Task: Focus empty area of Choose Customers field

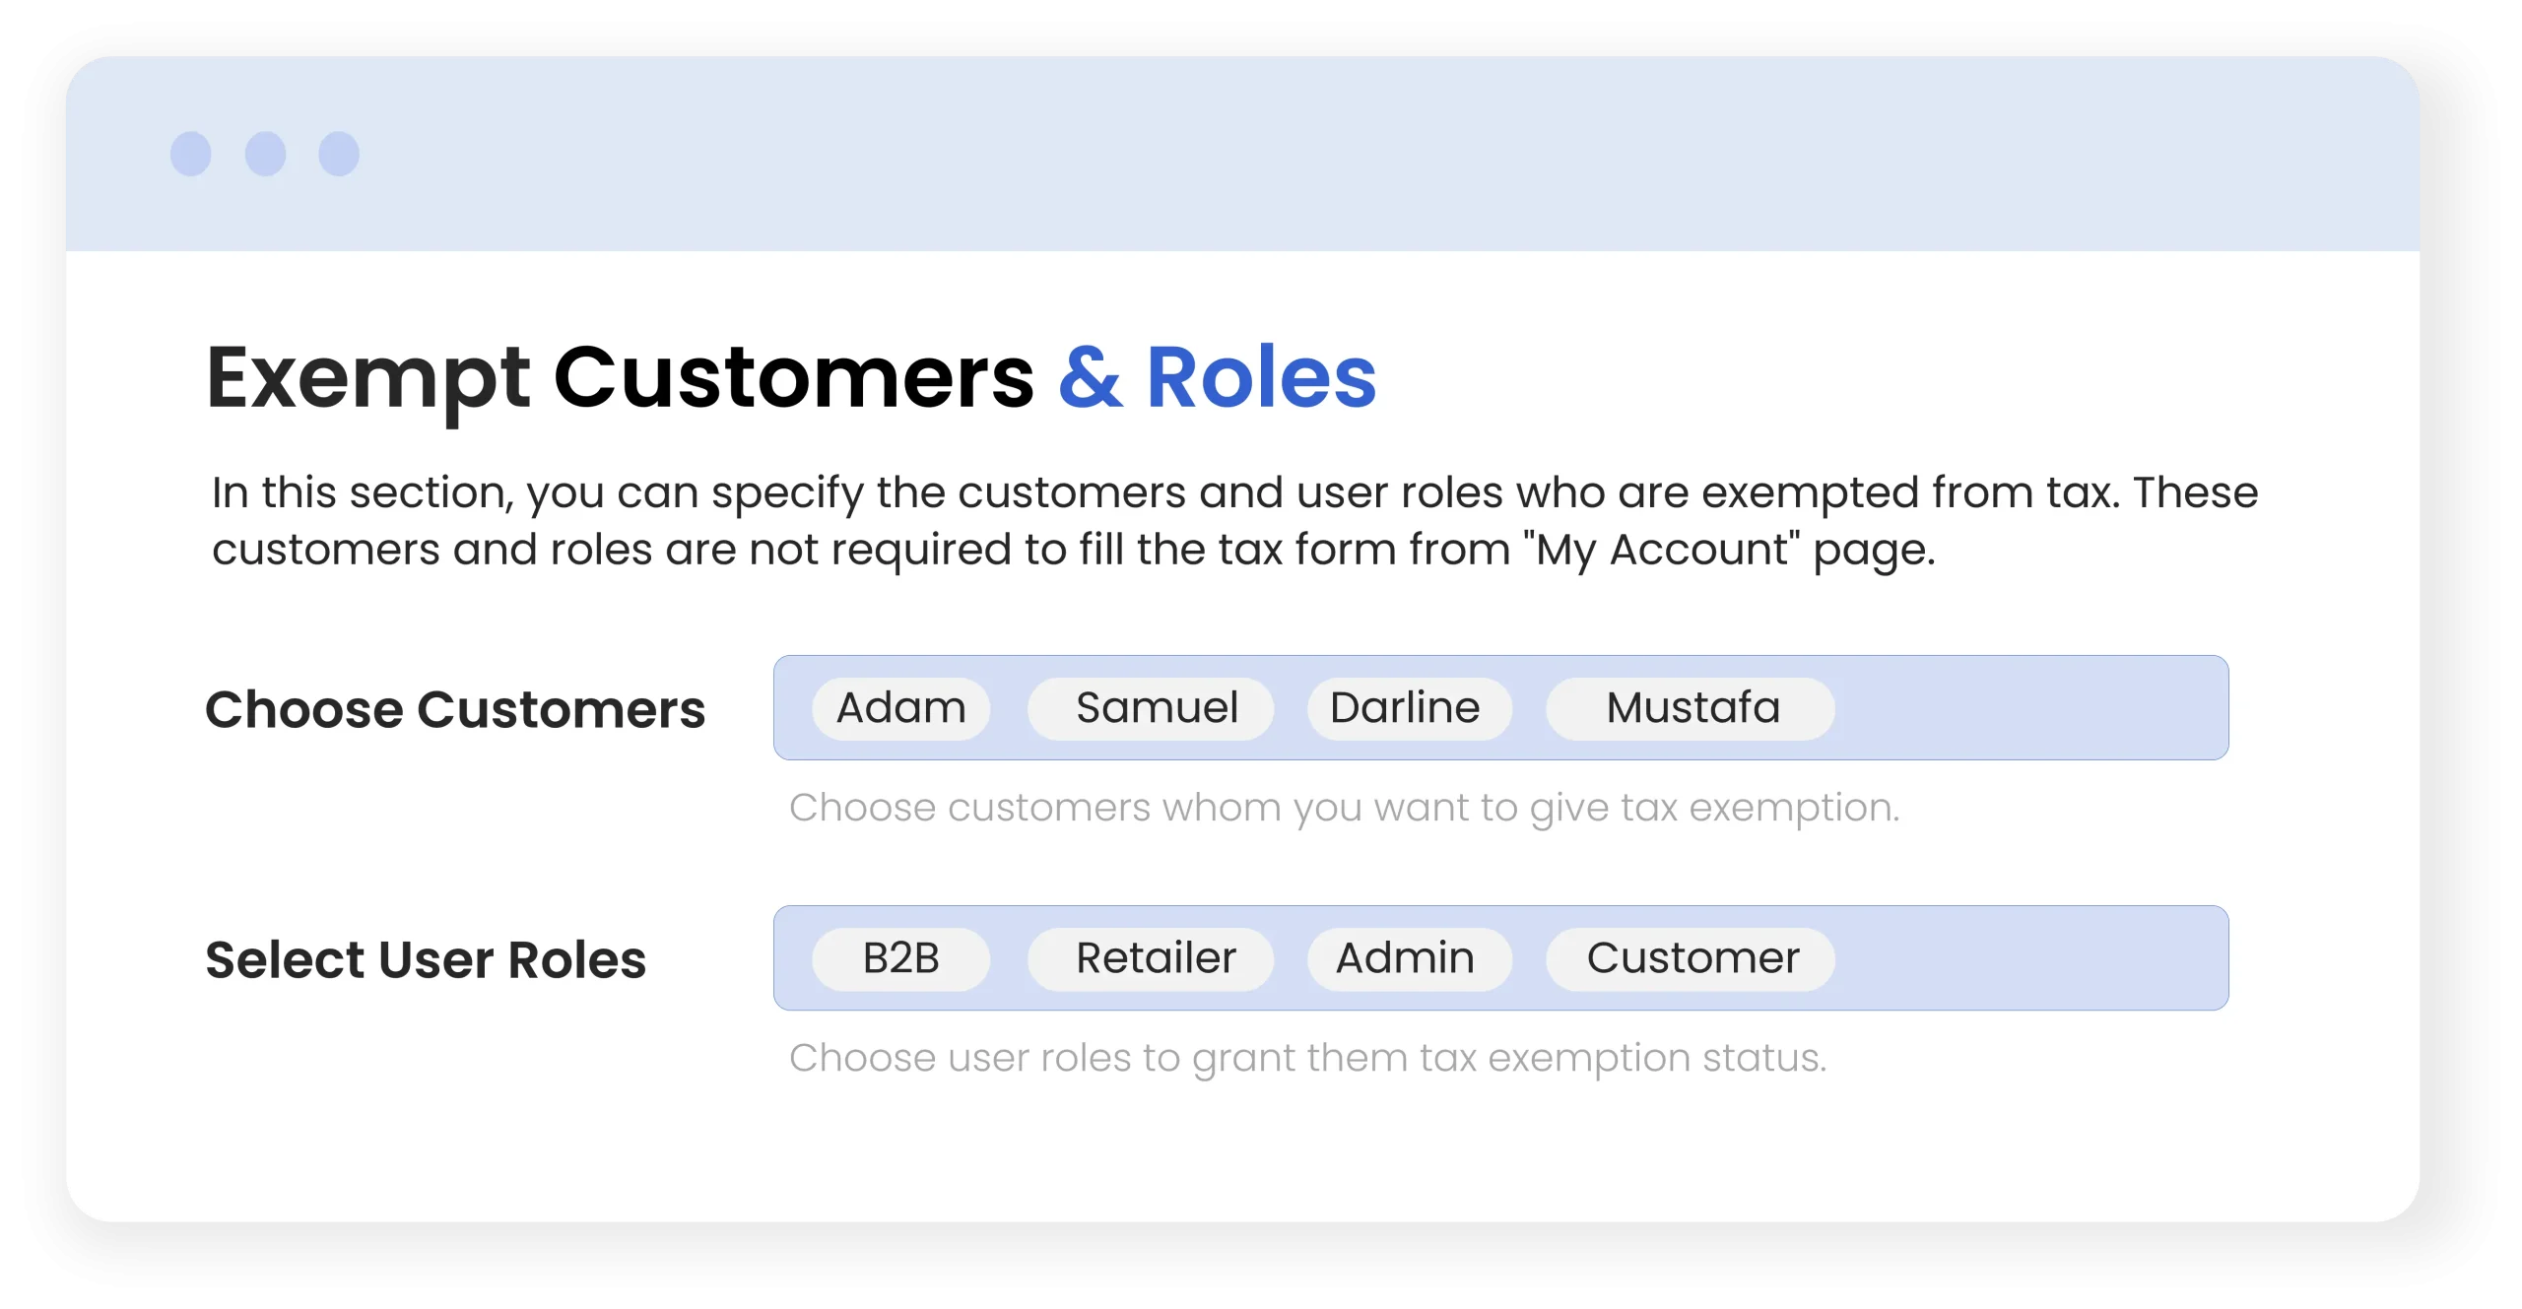Action: (x=2029, y=708)
